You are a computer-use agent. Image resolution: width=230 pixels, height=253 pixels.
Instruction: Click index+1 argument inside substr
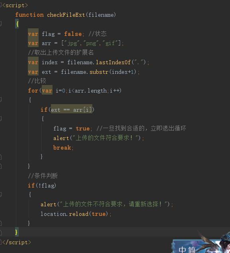[x=123, y=72]
